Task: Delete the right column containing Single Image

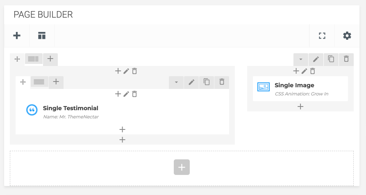Action: coord(313,71)
